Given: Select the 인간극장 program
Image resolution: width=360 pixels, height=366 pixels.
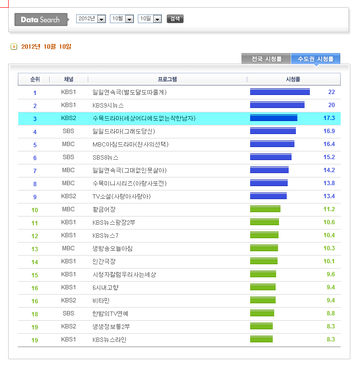Looking at the screenshot, I should point(104,261).
